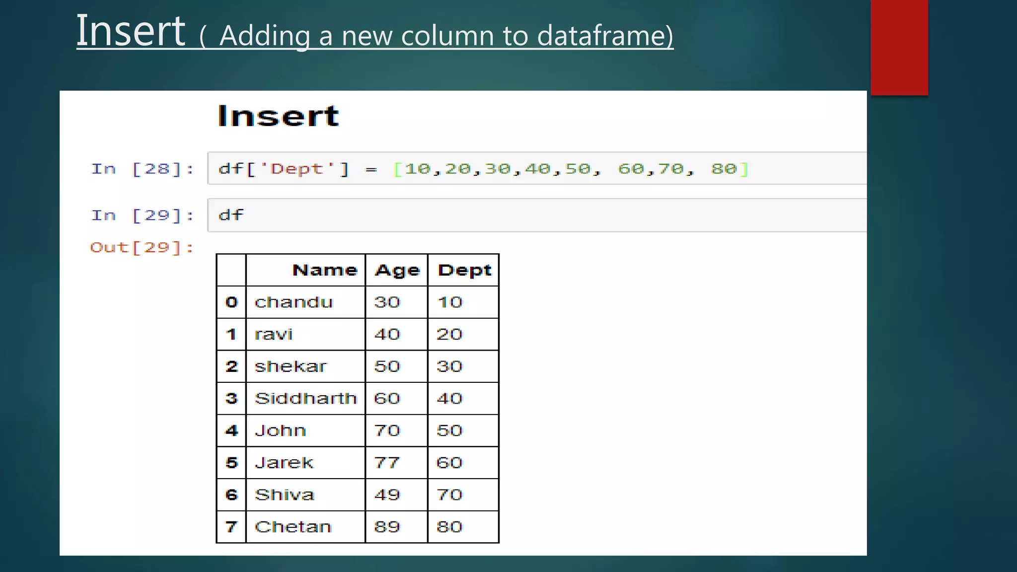Click the 'In [28]:' prompt label
This screenshot has height=572, width=1017.
[x=143, y=169]
